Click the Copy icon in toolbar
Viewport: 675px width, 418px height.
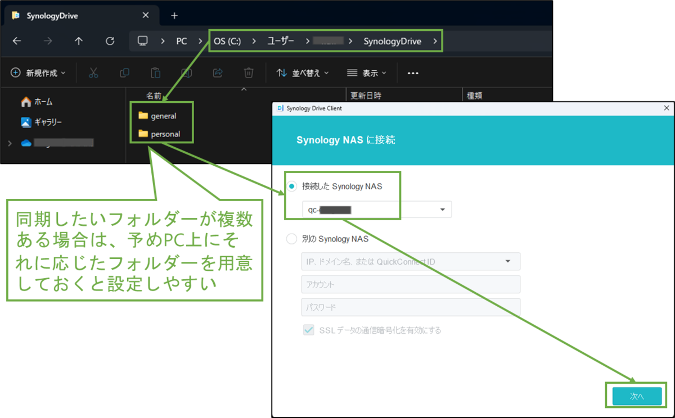tap(124, 72)
